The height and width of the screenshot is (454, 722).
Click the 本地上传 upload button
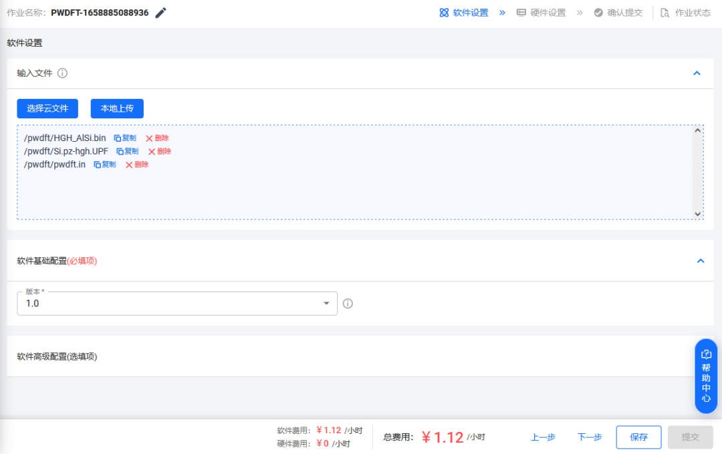point(117,108)
